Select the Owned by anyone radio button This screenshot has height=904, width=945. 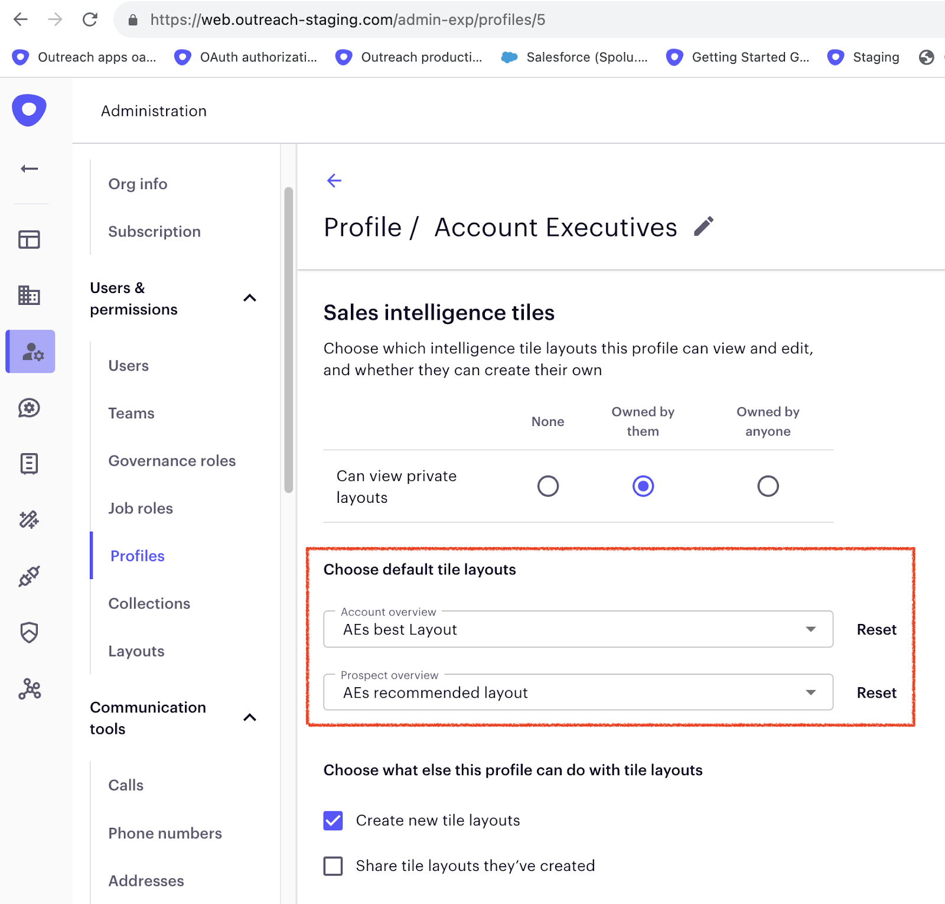(767, 486)
